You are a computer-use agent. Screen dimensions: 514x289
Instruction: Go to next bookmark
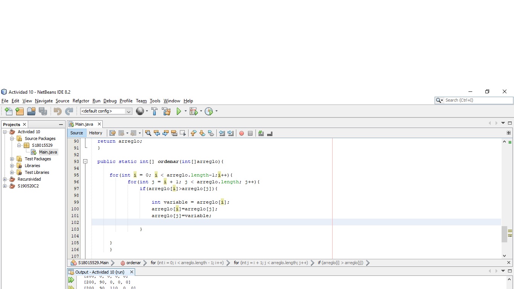(202, 133)
